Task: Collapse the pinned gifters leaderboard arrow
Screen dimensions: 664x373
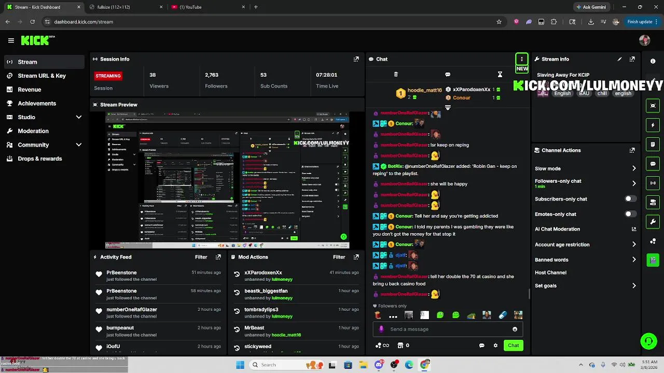Action: (x=448, y=108)
